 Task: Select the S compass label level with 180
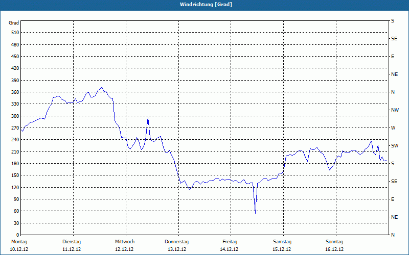coord(393,163)
